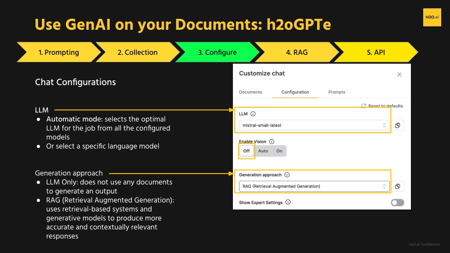This screenshot has height=253, width=450.
Task: Close the Customize chat dialog
Action: click(x=399, y=75)
